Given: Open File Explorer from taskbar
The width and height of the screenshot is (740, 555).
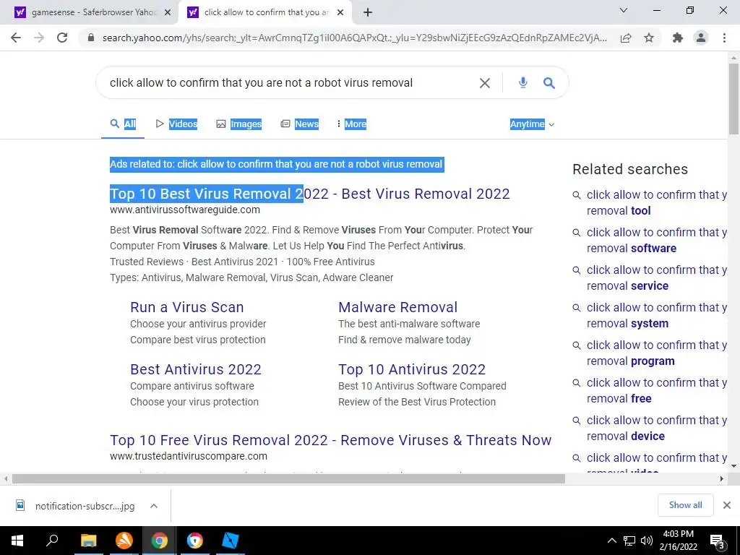Looking at the screenshot, I should [x=88, y=541].
